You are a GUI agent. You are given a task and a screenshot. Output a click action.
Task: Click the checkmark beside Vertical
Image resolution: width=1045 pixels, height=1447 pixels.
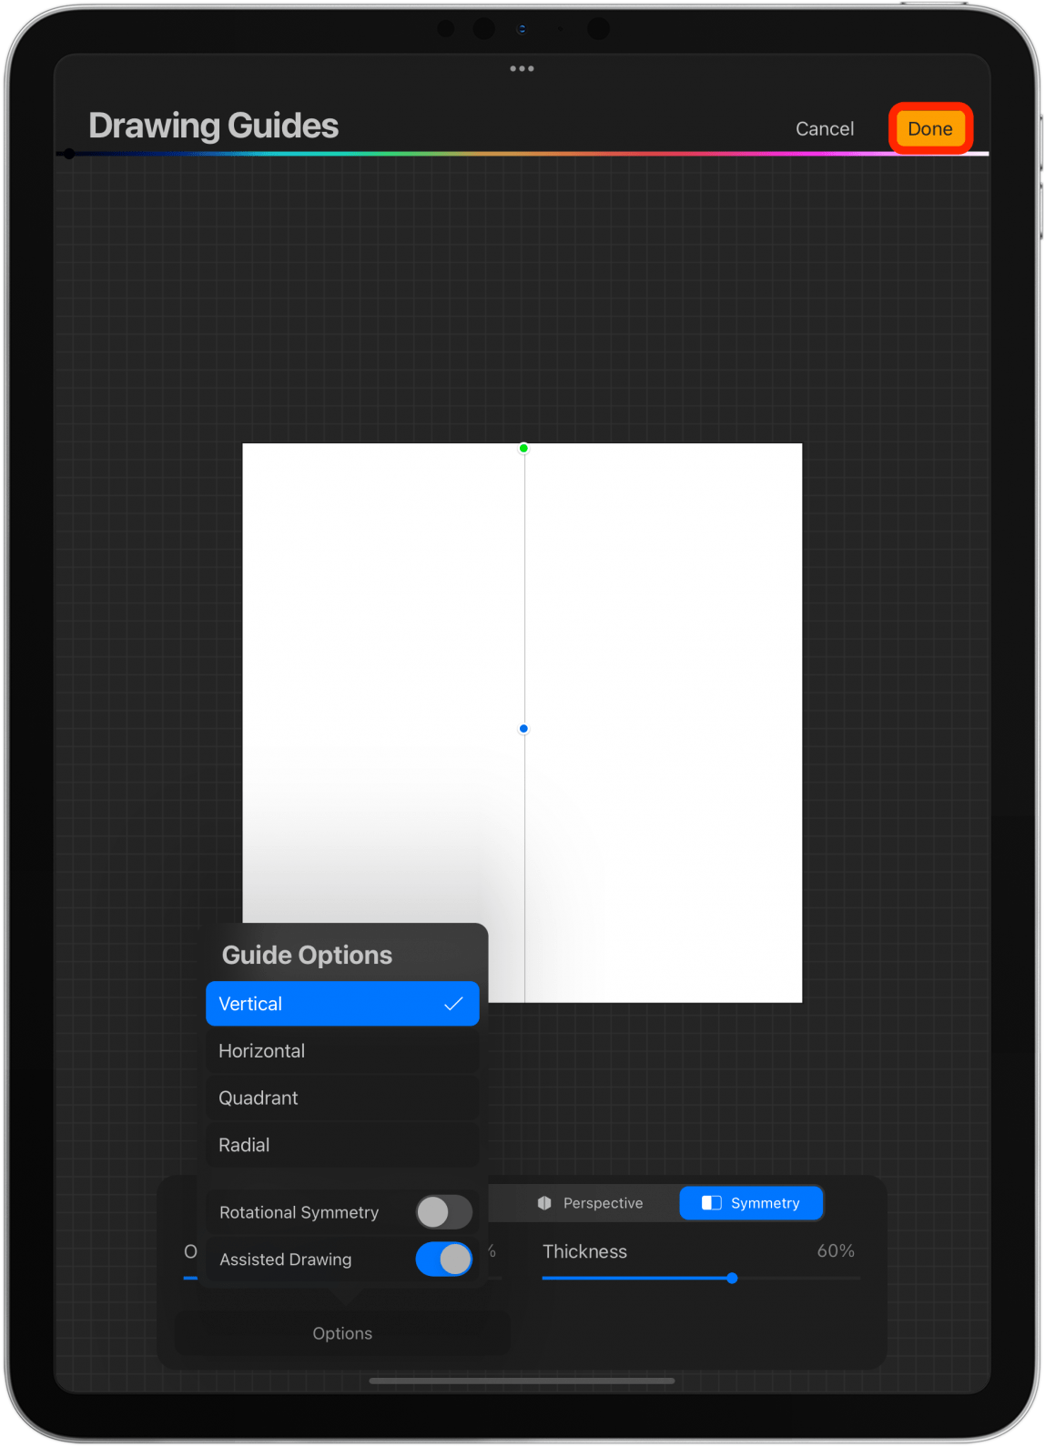453,1004
